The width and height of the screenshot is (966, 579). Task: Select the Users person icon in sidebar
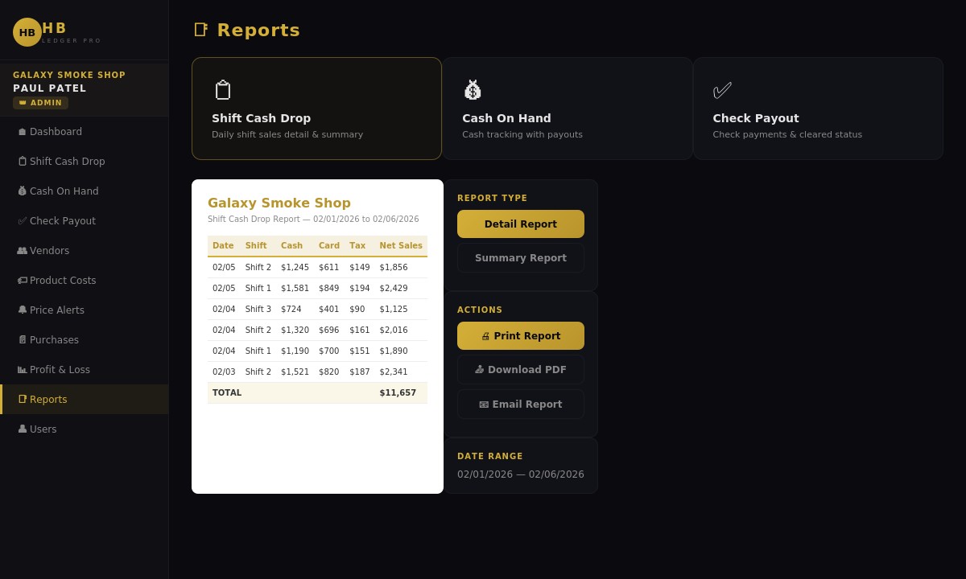click(x=22, y=429)
